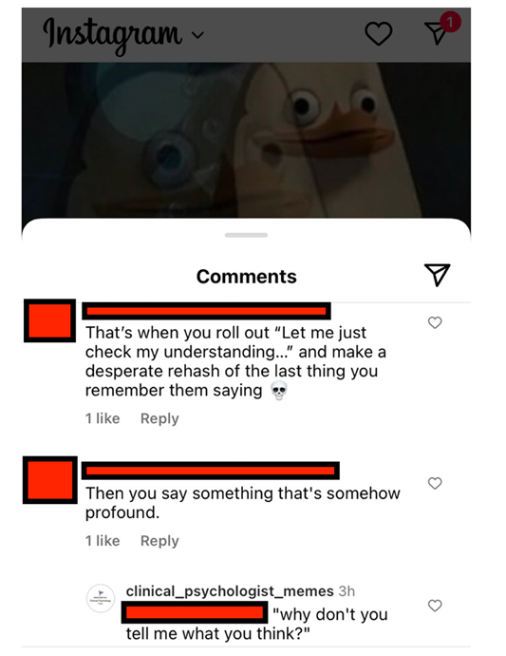The height and width of the screenshot is (656, 506).
Task: Open clinical_psychologist_memes profile avatar
Action: [x=101, y=599]
